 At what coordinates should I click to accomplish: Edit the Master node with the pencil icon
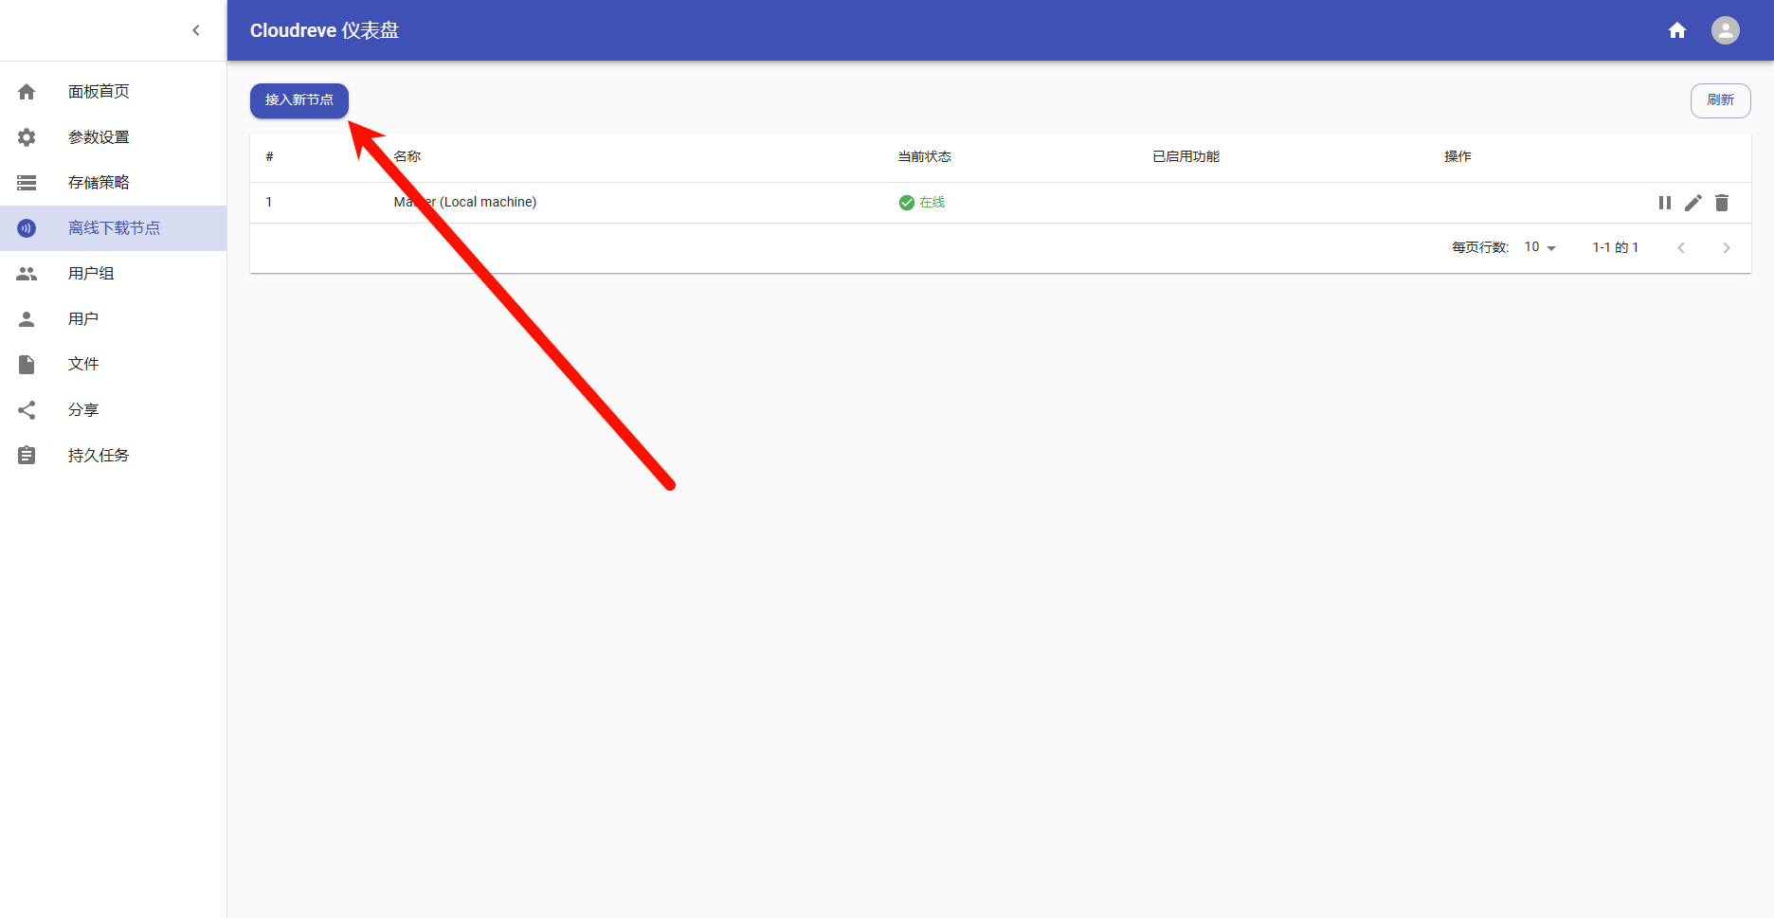(1693, 203)
